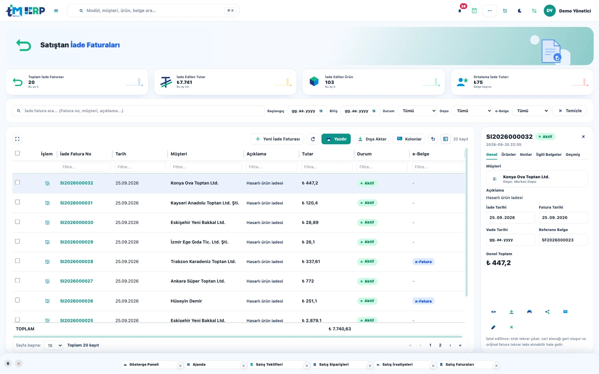Open the Notlar tab
Viewport: 599px width, 374px height.
(526, 155)
